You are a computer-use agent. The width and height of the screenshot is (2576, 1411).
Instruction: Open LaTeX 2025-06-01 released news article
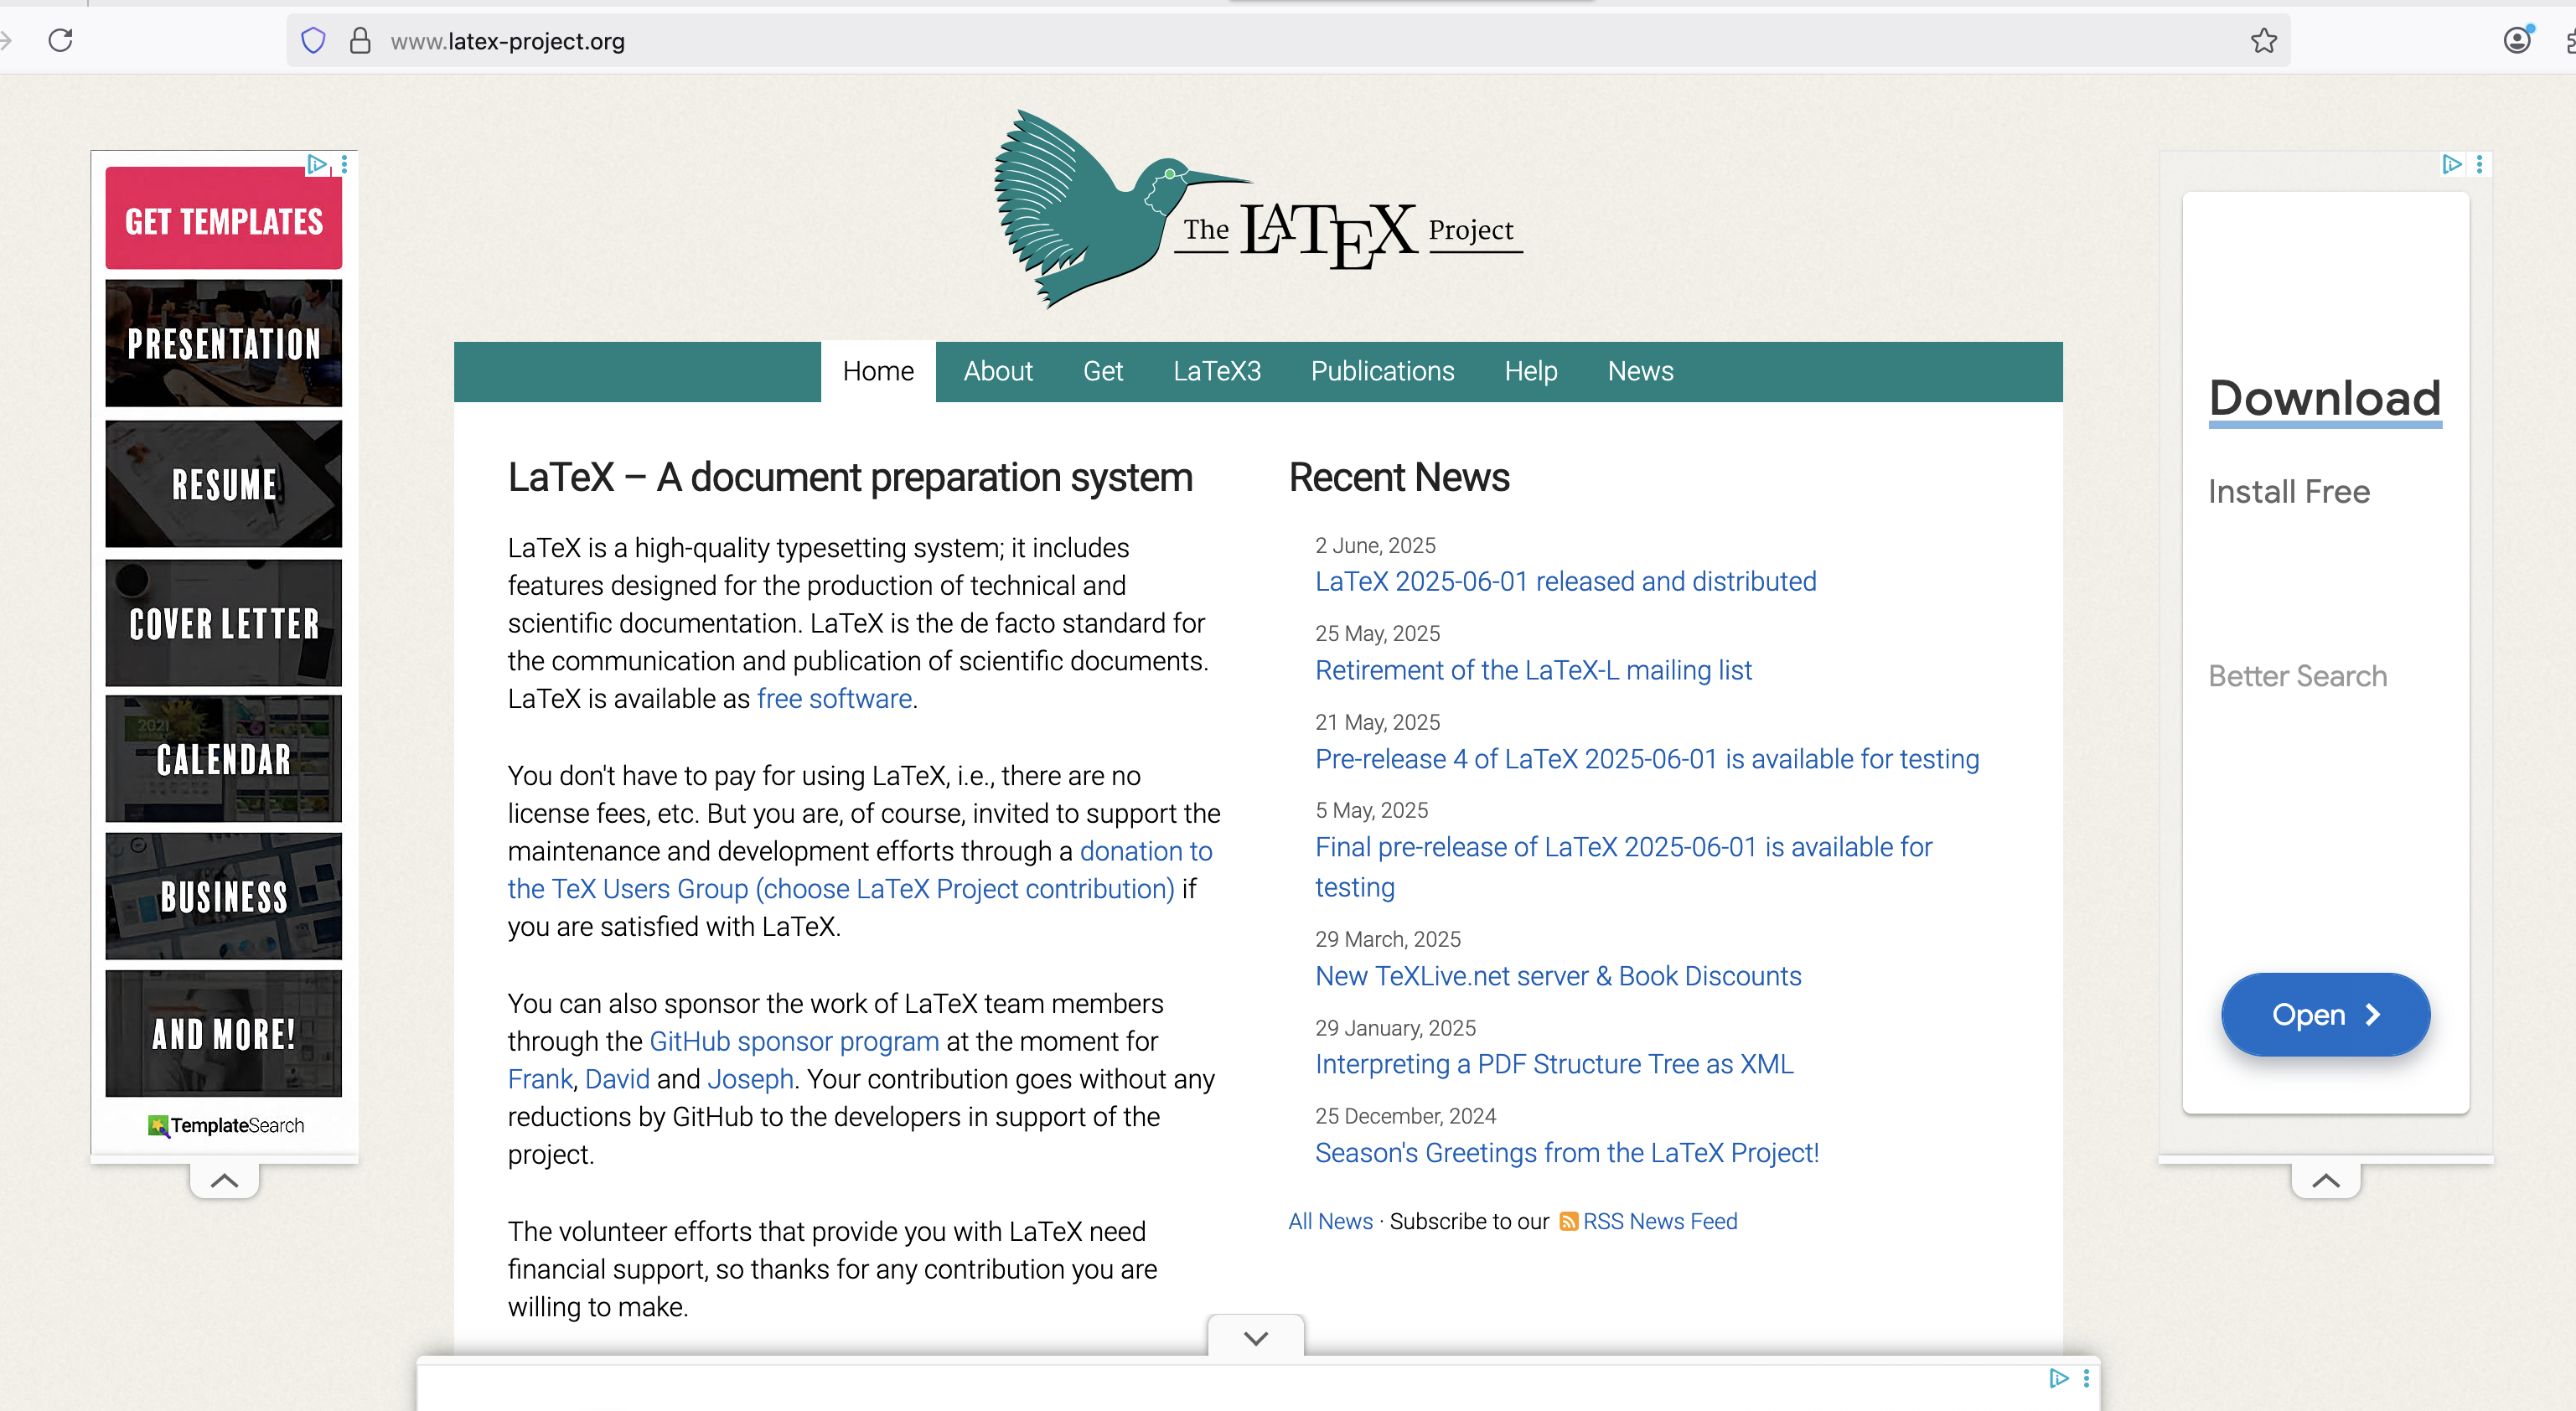(1566, 581)
